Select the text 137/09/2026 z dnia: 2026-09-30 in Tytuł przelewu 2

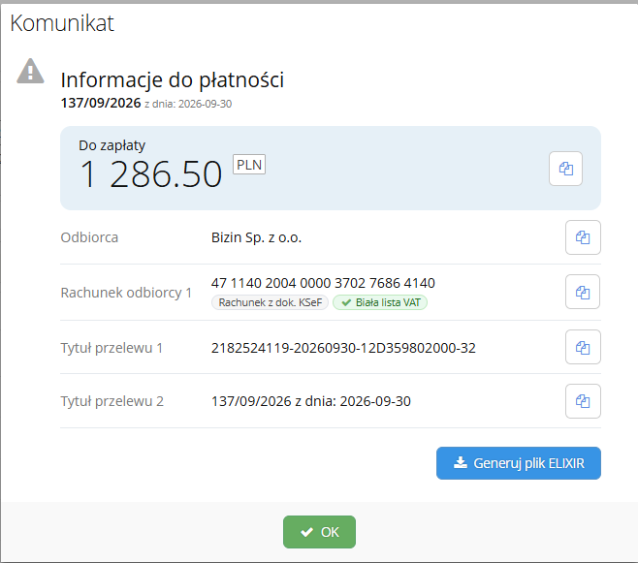(311, 401)
